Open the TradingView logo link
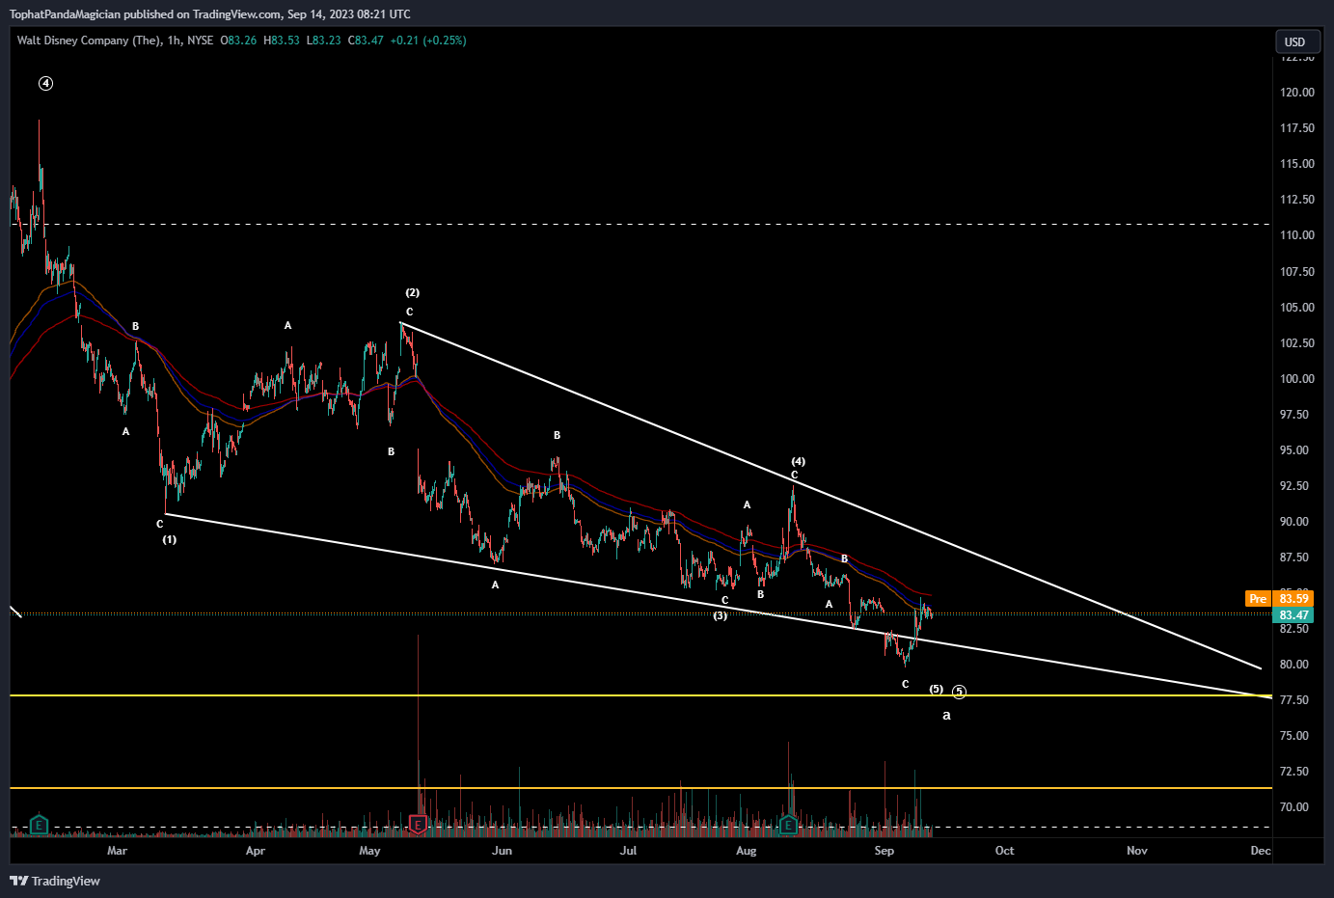 point(55,881)
